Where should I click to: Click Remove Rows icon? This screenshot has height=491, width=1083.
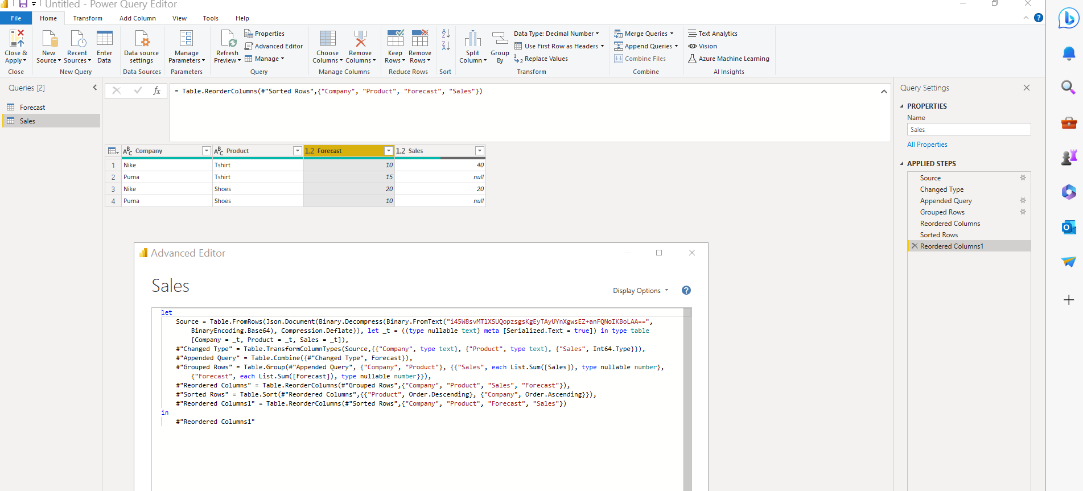point(420,38)
